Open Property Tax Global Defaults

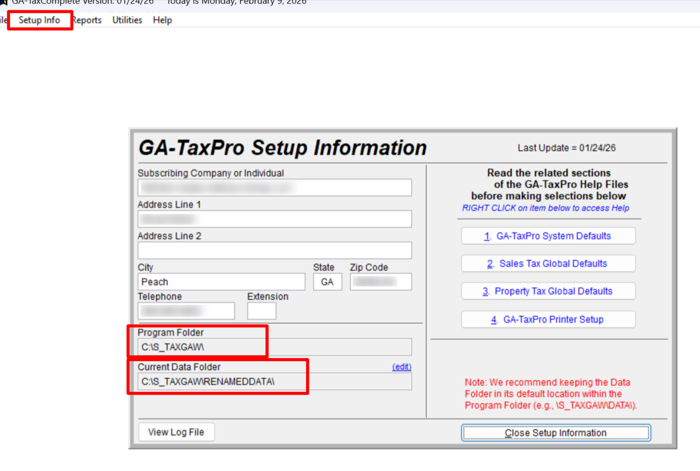point(548,291)
